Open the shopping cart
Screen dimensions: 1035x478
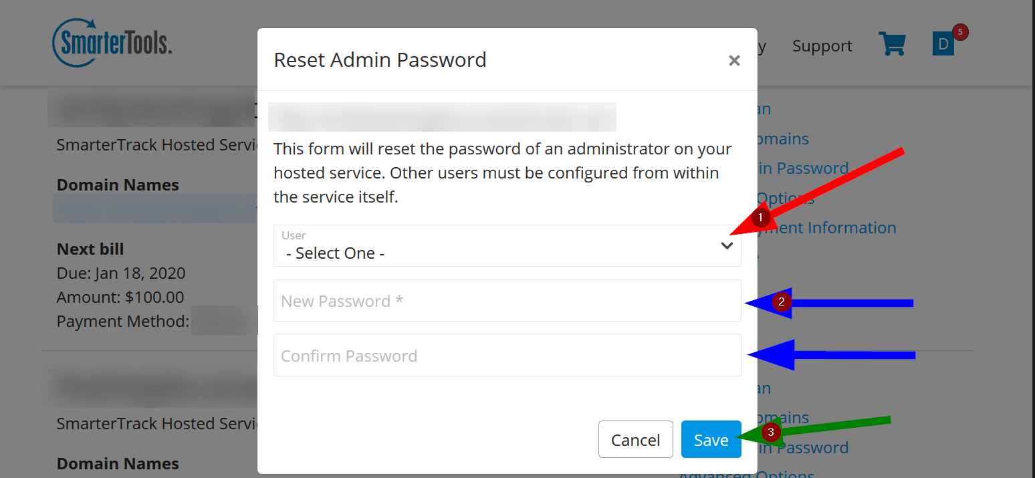click(892, 44)
